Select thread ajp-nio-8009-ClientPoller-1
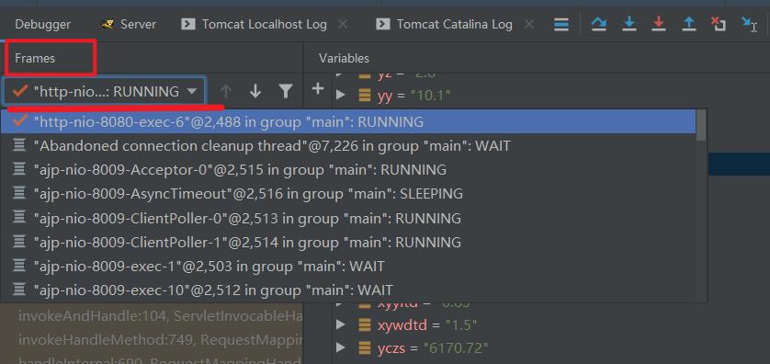 [348, 242]
